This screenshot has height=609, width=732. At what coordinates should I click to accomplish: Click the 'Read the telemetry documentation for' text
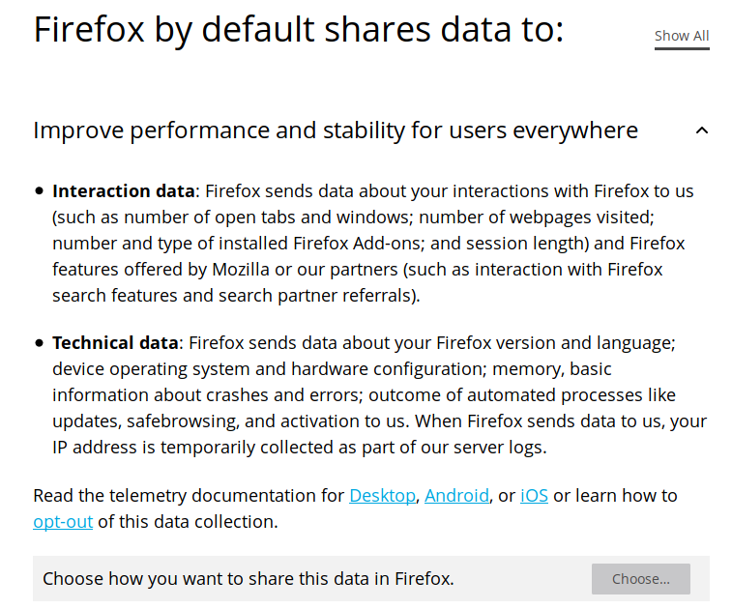[189, 496]
